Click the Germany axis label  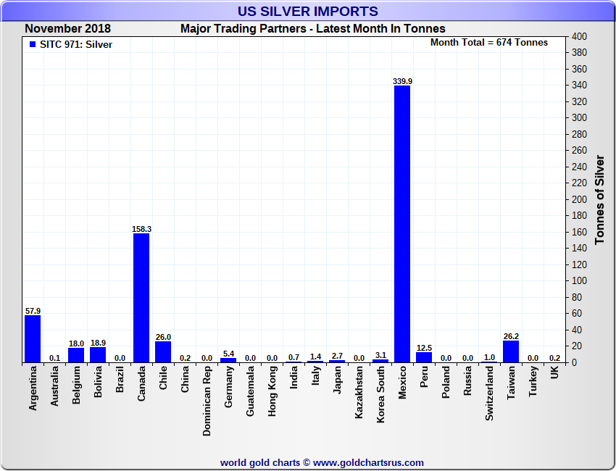tap(228, 386)
